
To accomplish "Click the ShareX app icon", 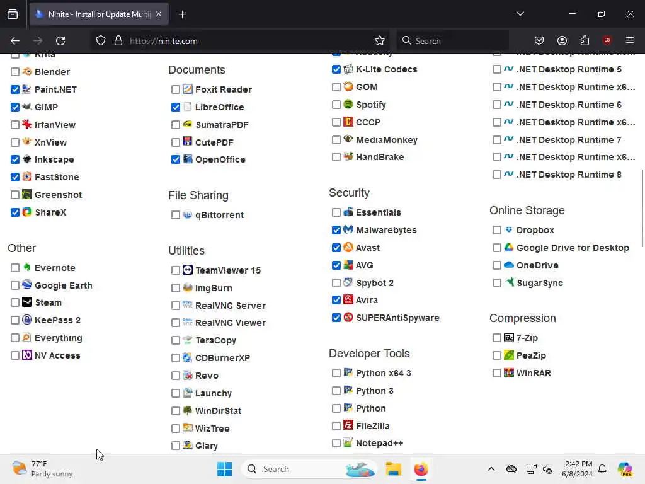I will (27, 212).
